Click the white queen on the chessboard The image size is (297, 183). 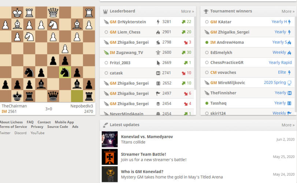(53, 12)
